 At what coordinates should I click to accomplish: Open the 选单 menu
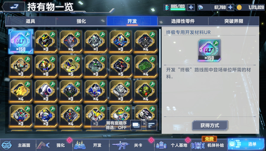click(x=246, y=145)
